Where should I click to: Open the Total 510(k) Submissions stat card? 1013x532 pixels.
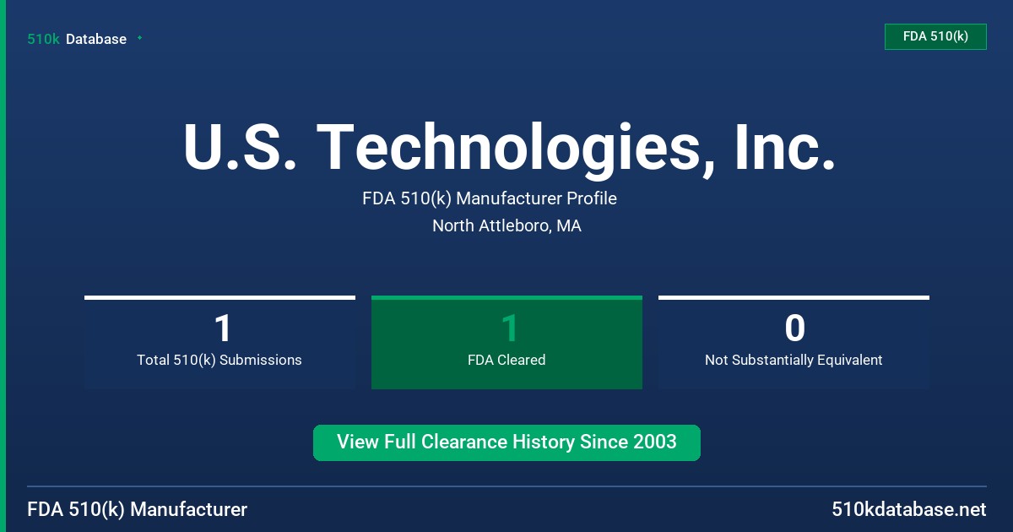(219, 342)
